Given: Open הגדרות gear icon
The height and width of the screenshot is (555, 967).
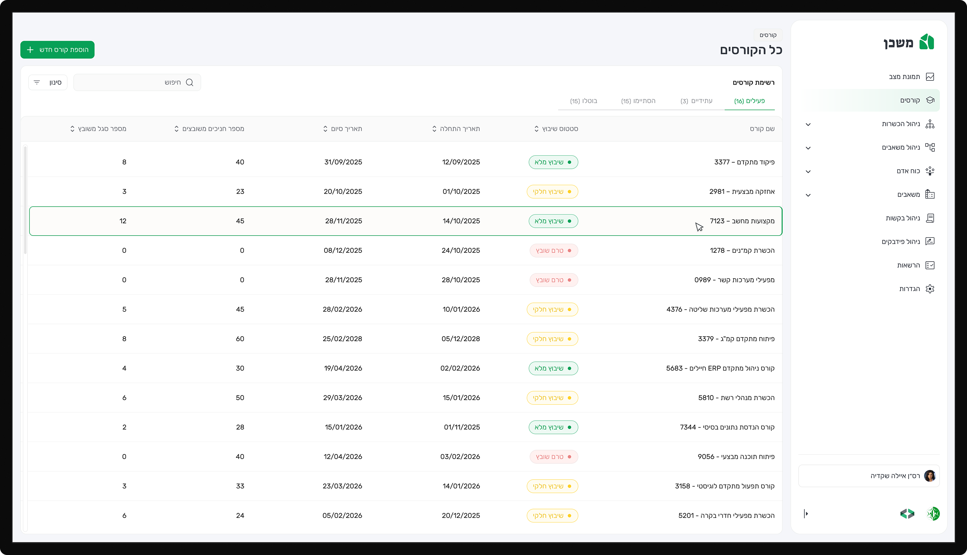Looking at the screenshot, I should coord(930,289).
